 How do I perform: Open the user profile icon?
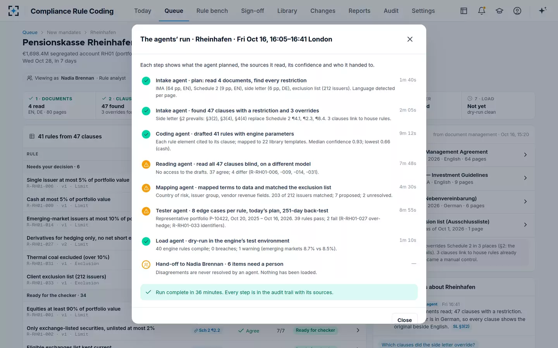pos(517,11)
